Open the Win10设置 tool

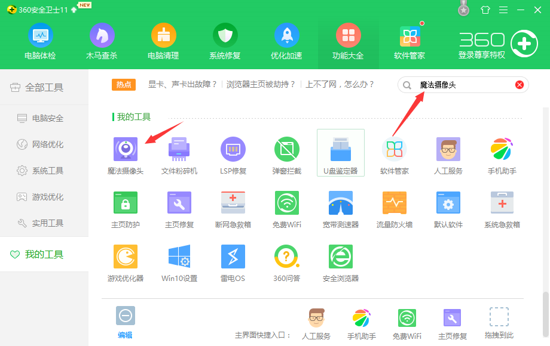(x=179, y=263)
